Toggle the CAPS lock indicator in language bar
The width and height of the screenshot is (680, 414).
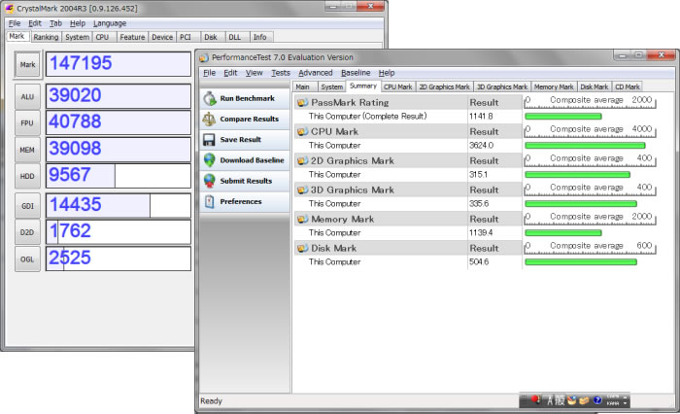tap(613, 397)
